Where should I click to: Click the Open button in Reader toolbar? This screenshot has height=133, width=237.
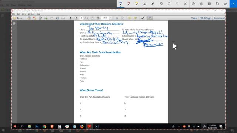pyautogui.click(x=17, y=18)
